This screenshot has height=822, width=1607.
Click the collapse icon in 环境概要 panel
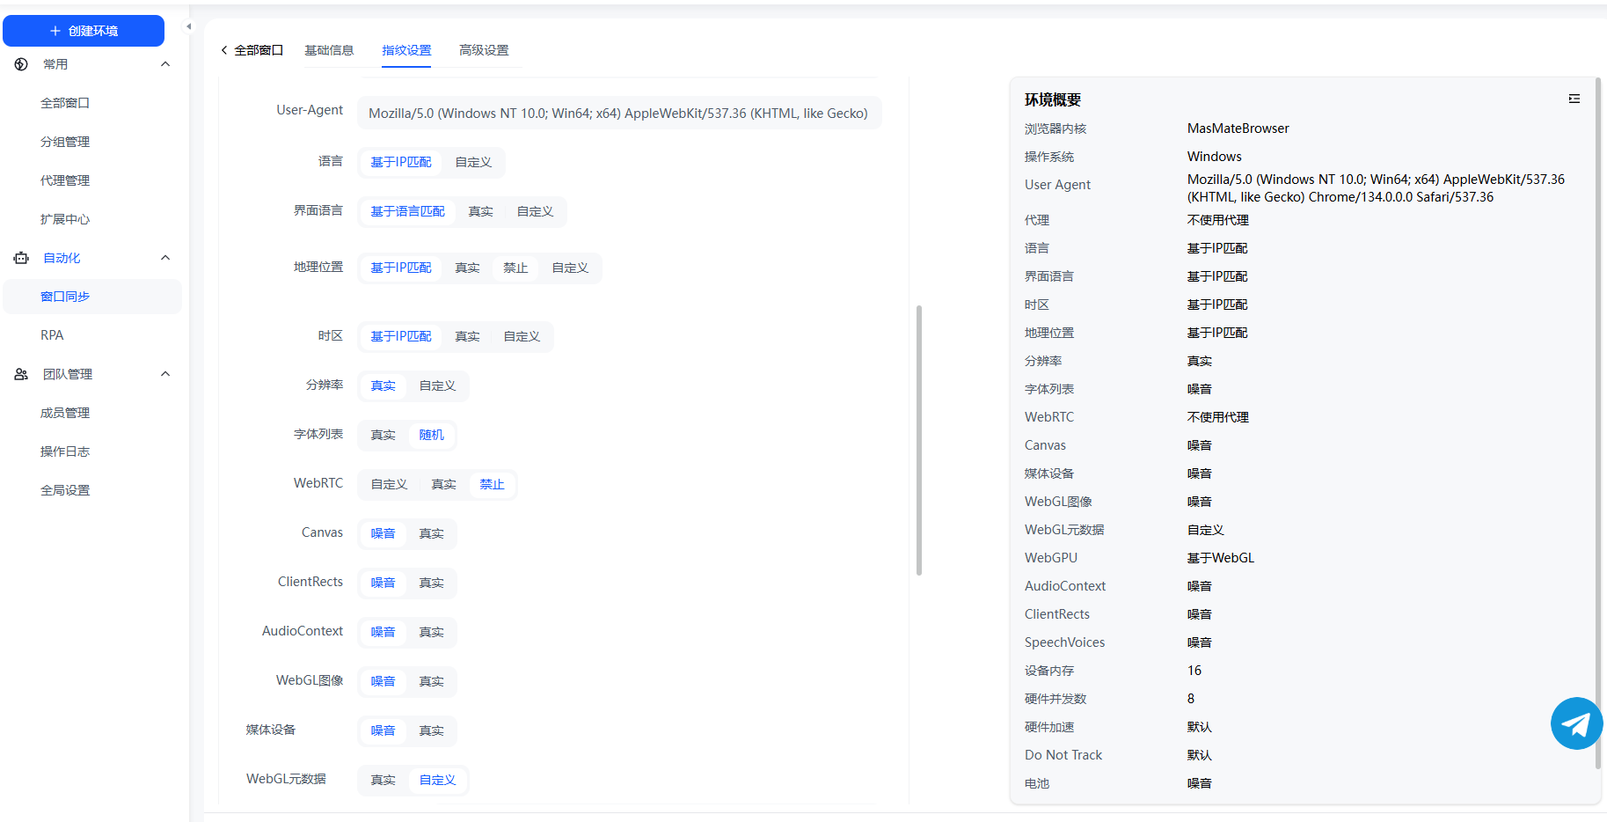(x=1574, y=99)
